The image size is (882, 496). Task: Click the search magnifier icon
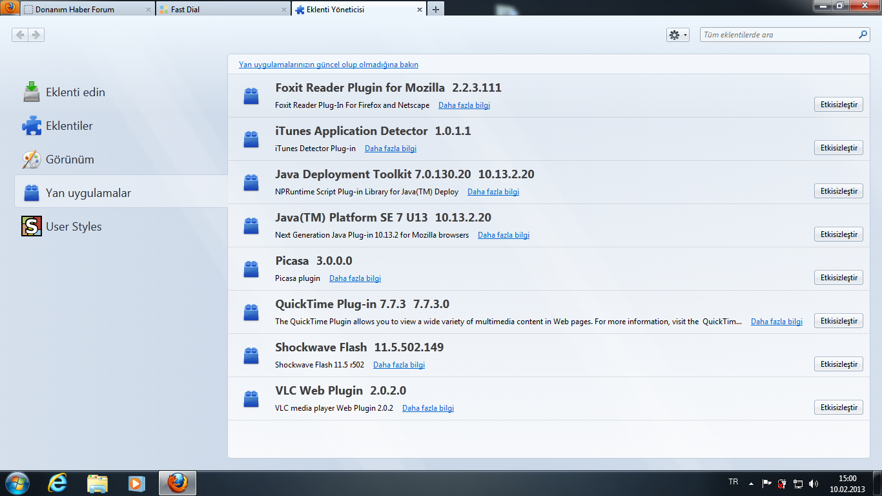pyautogui.click(x=863, y=35)
